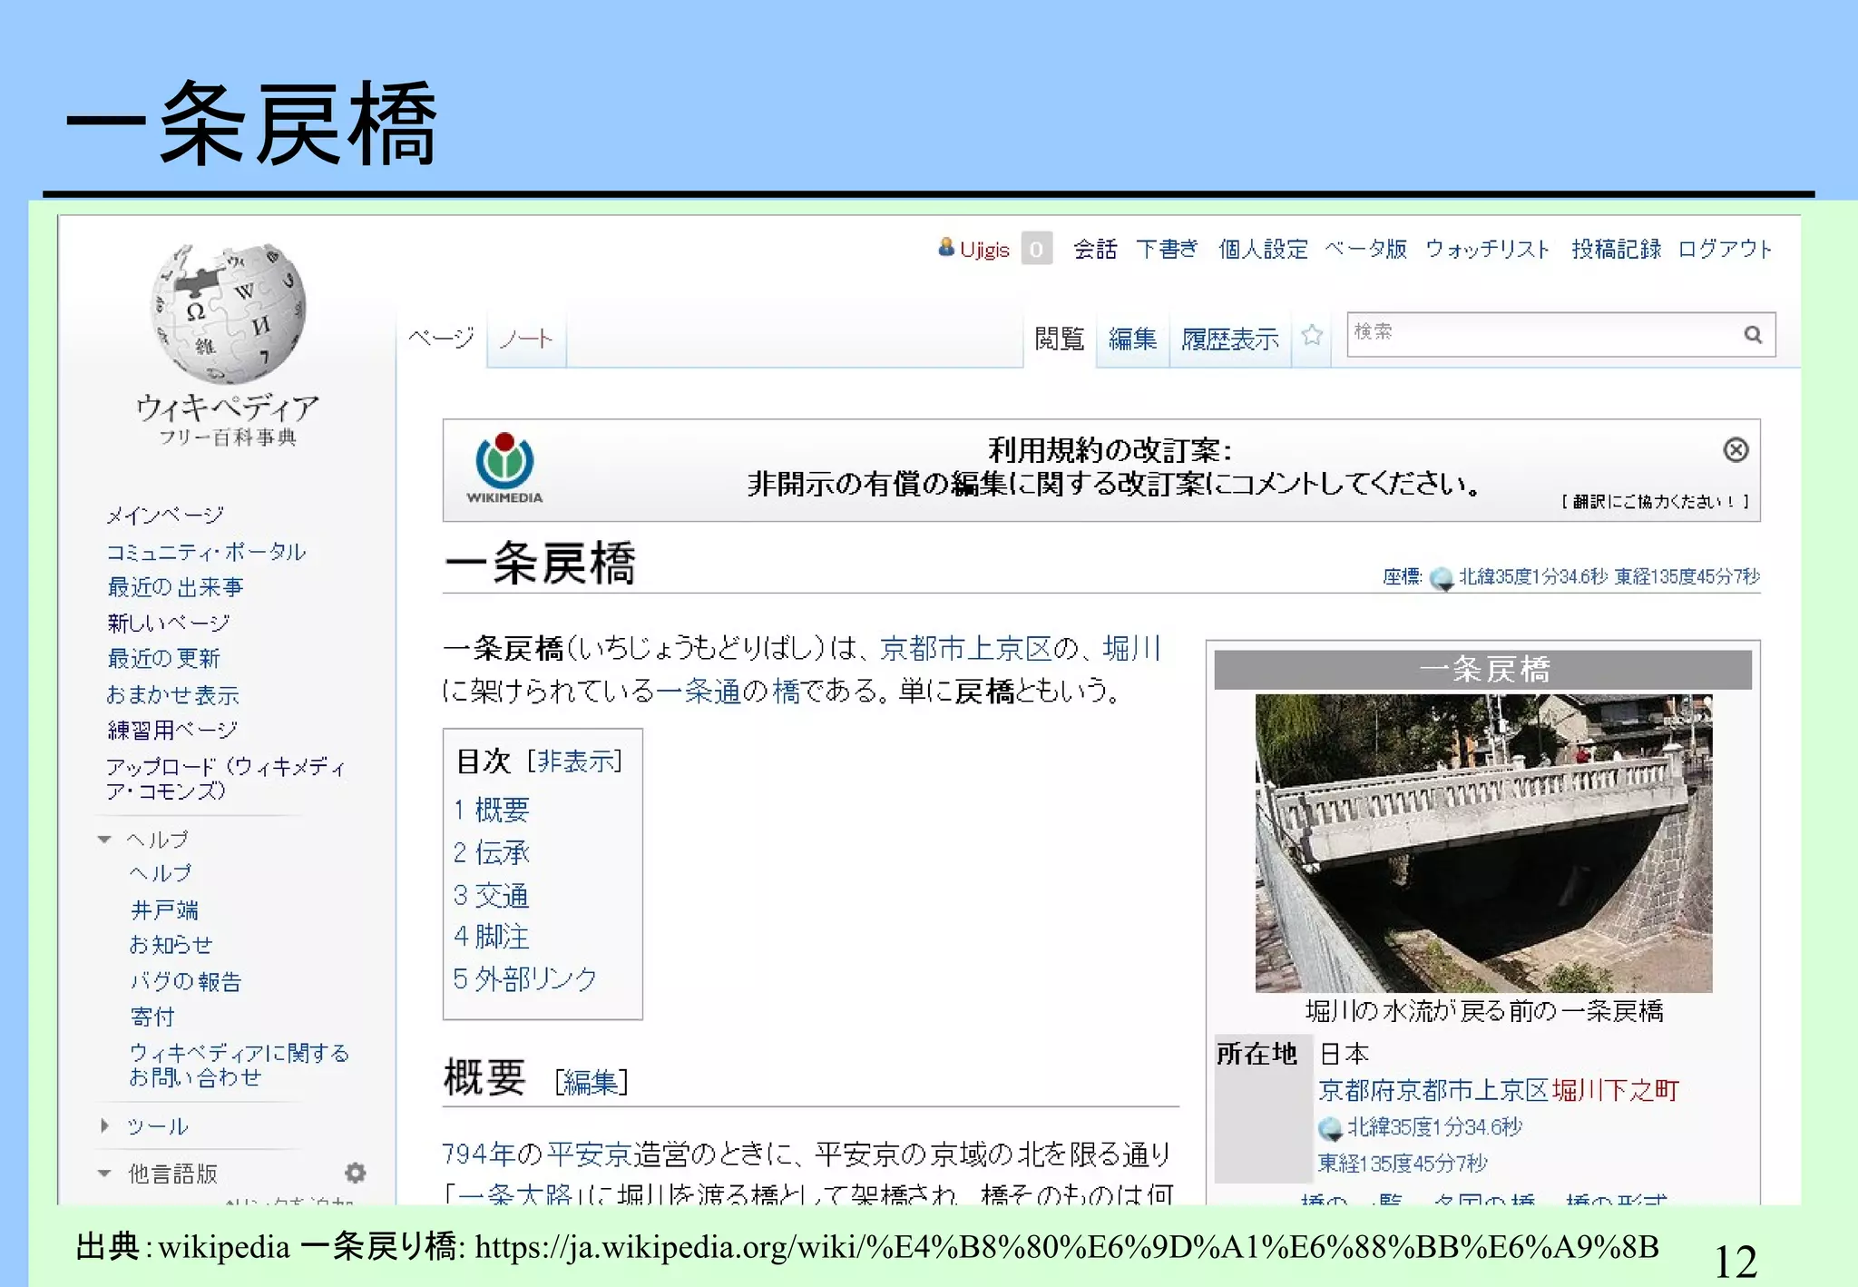Open 最近の出来事 link
Screen dimensions: 1858x1287
click(x=175, y=587)
